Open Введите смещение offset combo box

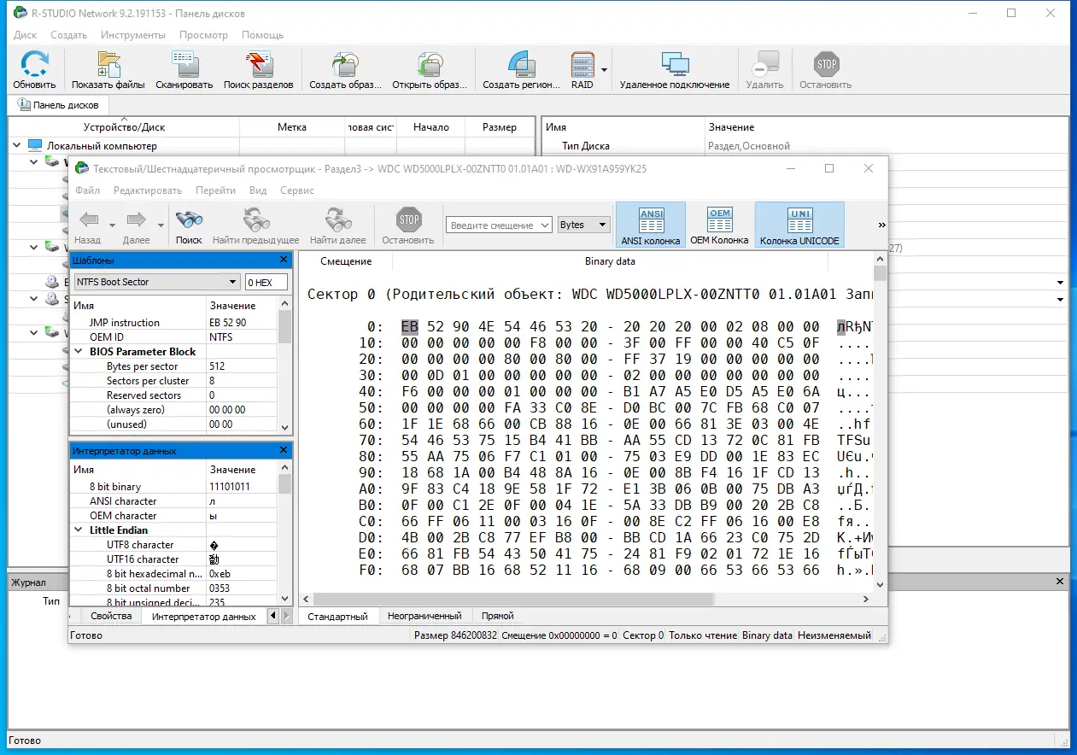point(500,225)
